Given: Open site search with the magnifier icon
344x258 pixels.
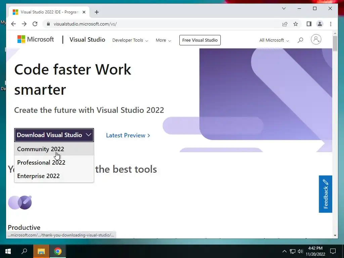Looking at the screenshot, I should [x=300, y=40].
